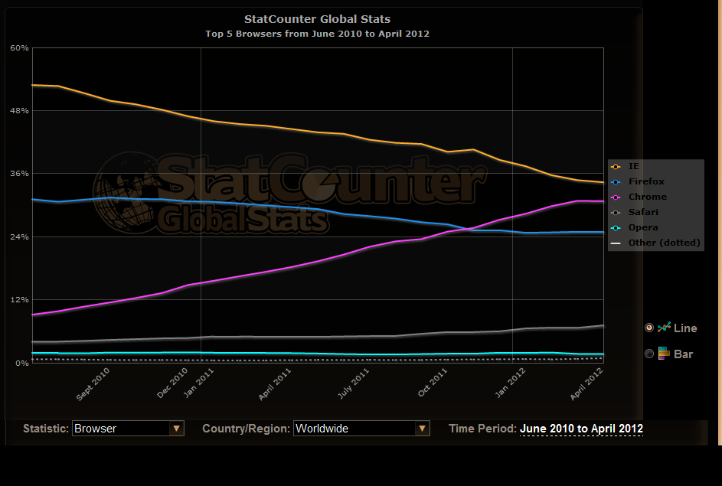The height and width of the screenshot is (486, 722).
Task: Click the Jan 2011 axis label
Action: [198, 383]
